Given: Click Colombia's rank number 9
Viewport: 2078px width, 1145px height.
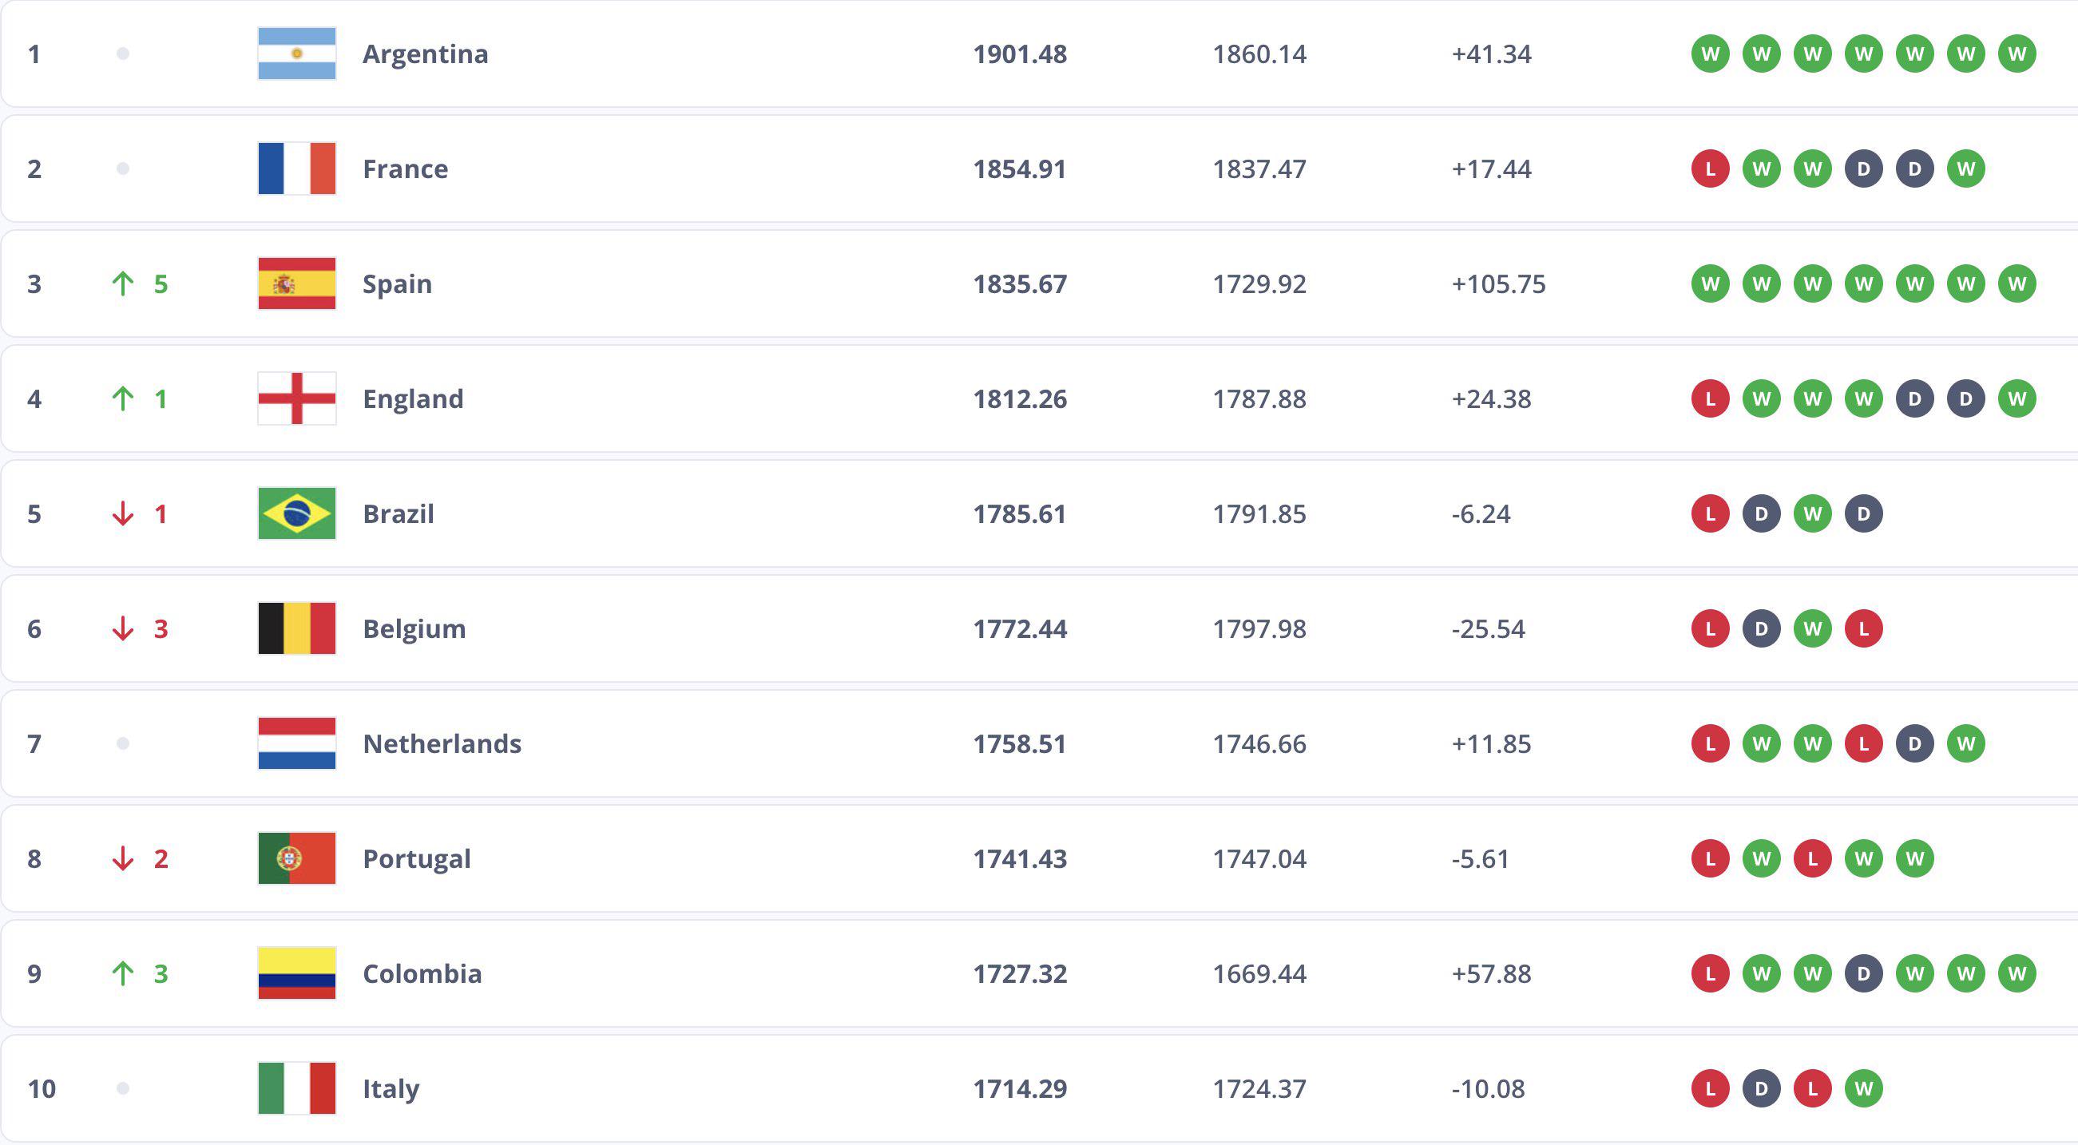Looking at the screenshot, I should (34, 973).
